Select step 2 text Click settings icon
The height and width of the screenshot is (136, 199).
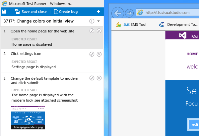point(26,54)
